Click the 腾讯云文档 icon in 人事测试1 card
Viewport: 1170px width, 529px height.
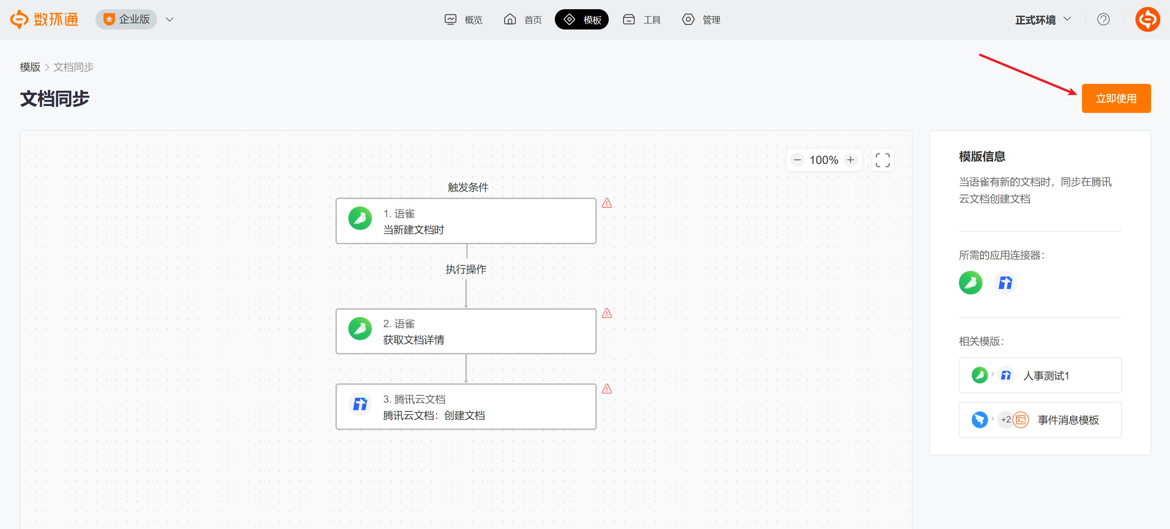1006,375
